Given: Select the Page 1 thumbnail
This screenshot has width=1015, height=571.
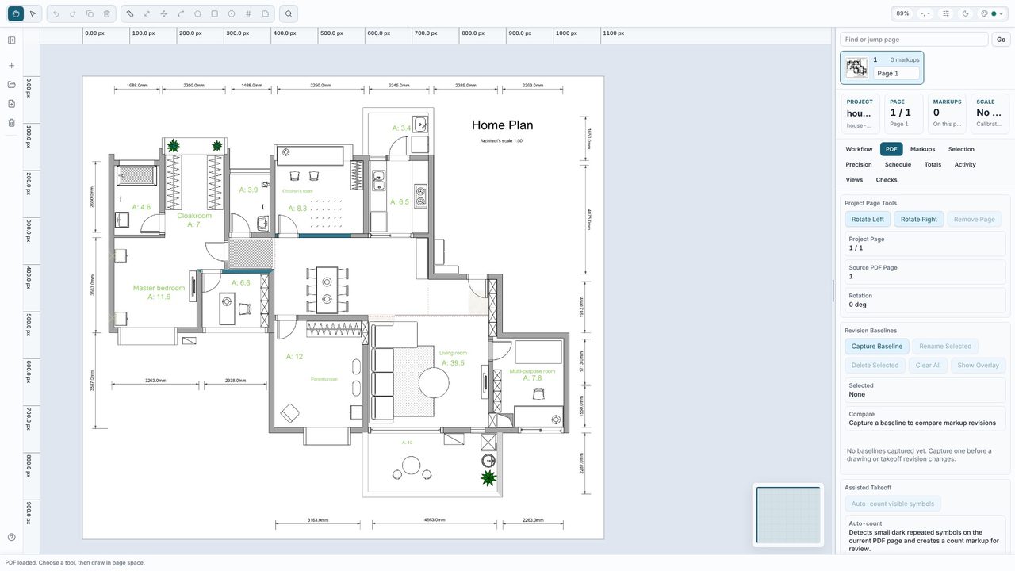Looking at the screenshot, I should [x=856, y=67].
